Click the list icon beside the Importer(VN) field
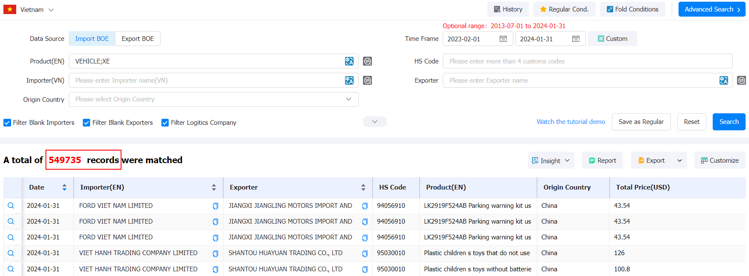The width and height of the screenshot is (749, 276). click(x=367, y=80)
